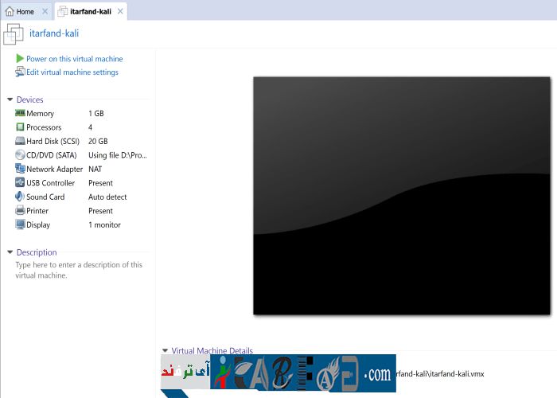557x398 pixels.
Task: Click the Display monitor icon
Action: [20, 224]
